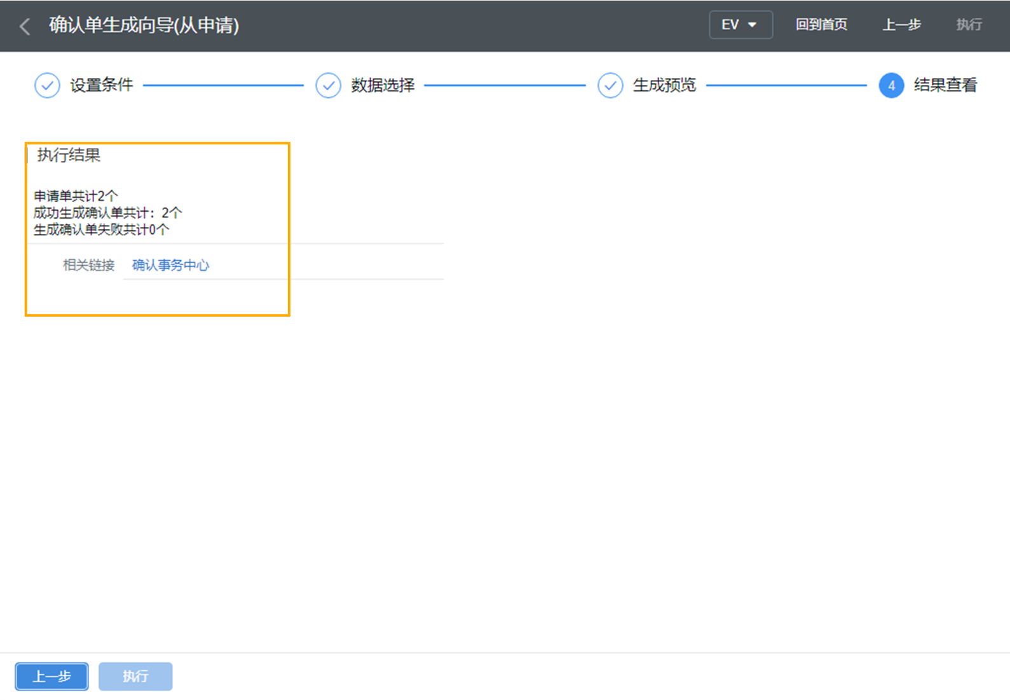The image size is (1010, 700).
Task: Click the text 成功生成确认单共计：2个
Action: click(107, 212)
